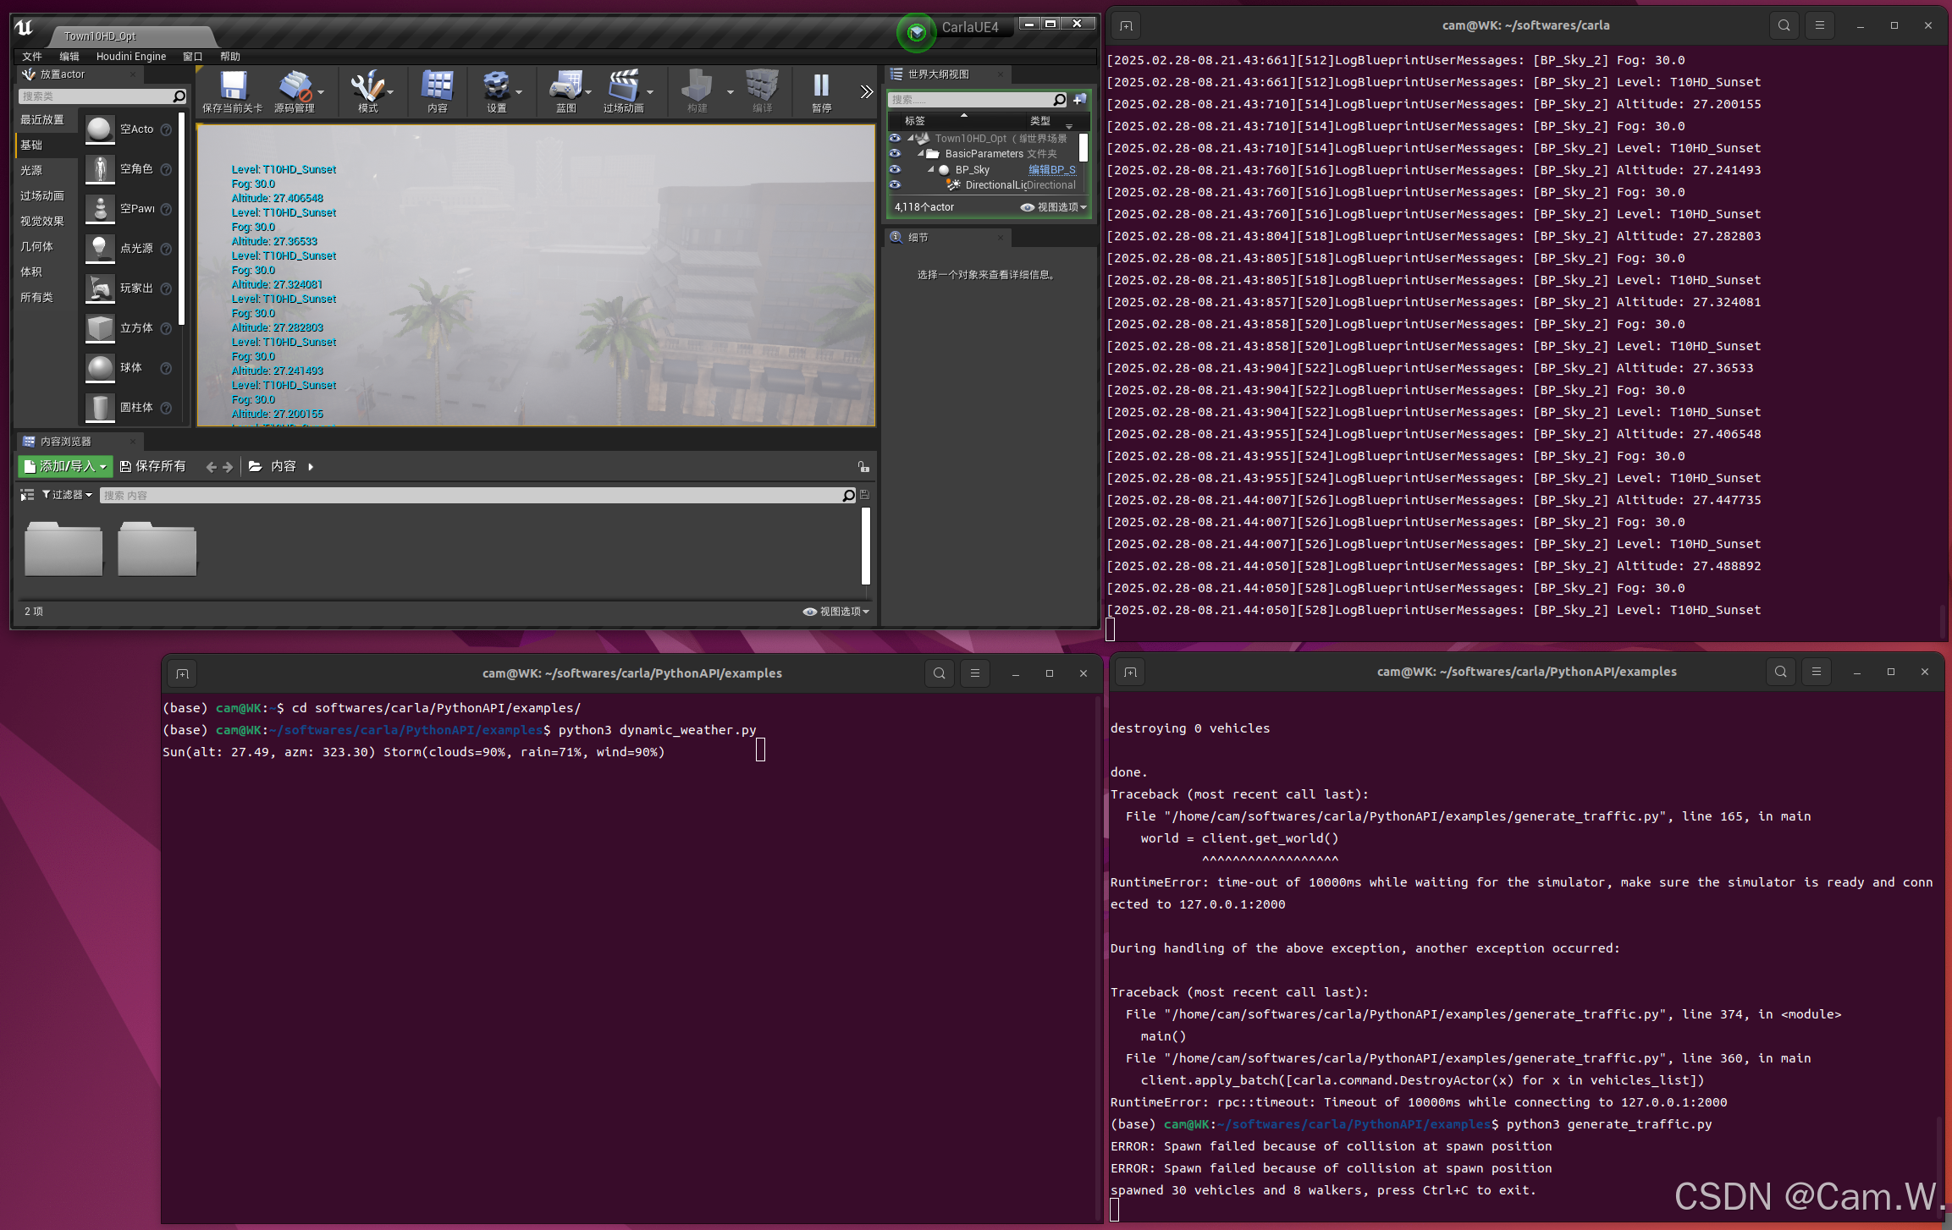This screenshot has height=1230, width=1952.
Task: Open the Blueprints (蓝图) toolbar icon
Action: coord(565,91)
